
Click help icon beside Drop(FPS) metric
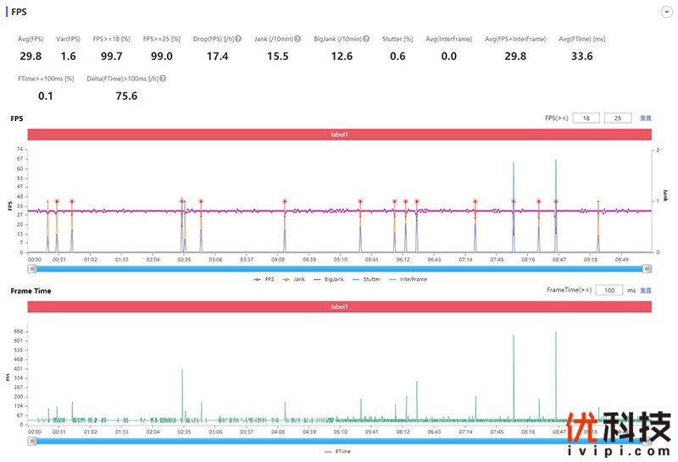click(x=239, y=39)
